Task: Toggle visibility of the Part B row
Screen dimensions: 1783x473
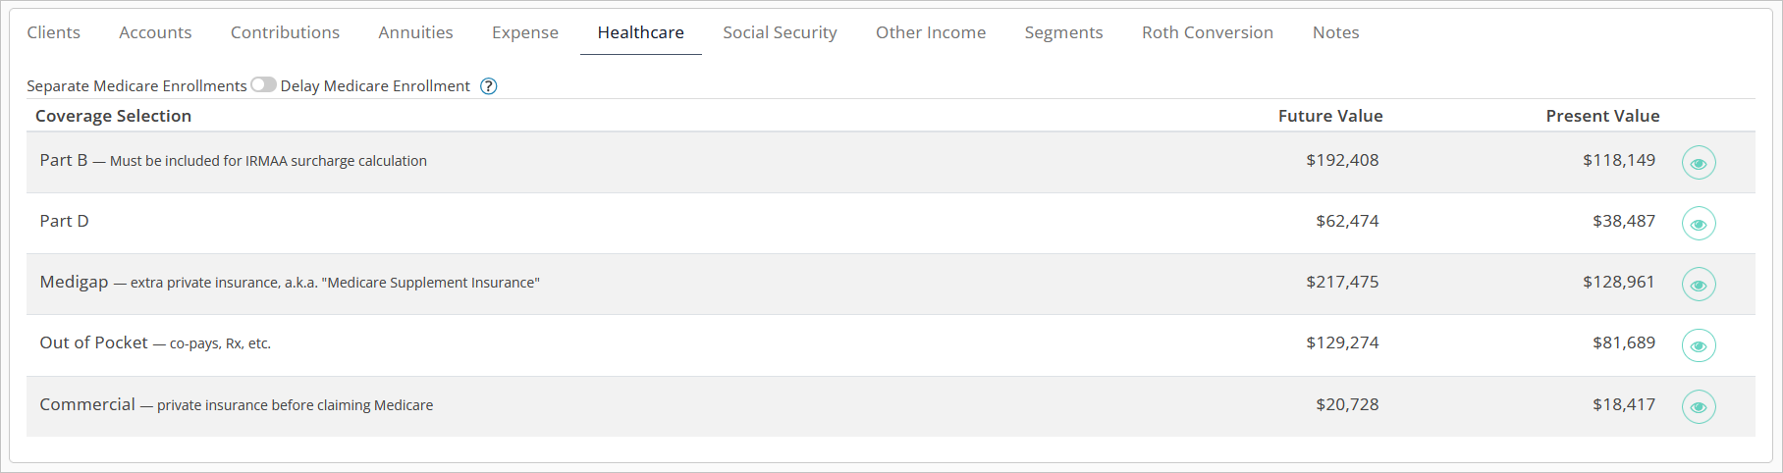Action: 1698,163
